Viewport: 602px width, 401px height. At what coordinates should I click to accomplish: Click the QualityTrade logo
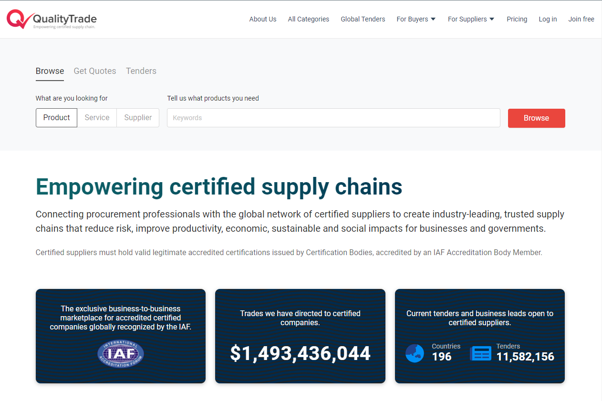52,20
